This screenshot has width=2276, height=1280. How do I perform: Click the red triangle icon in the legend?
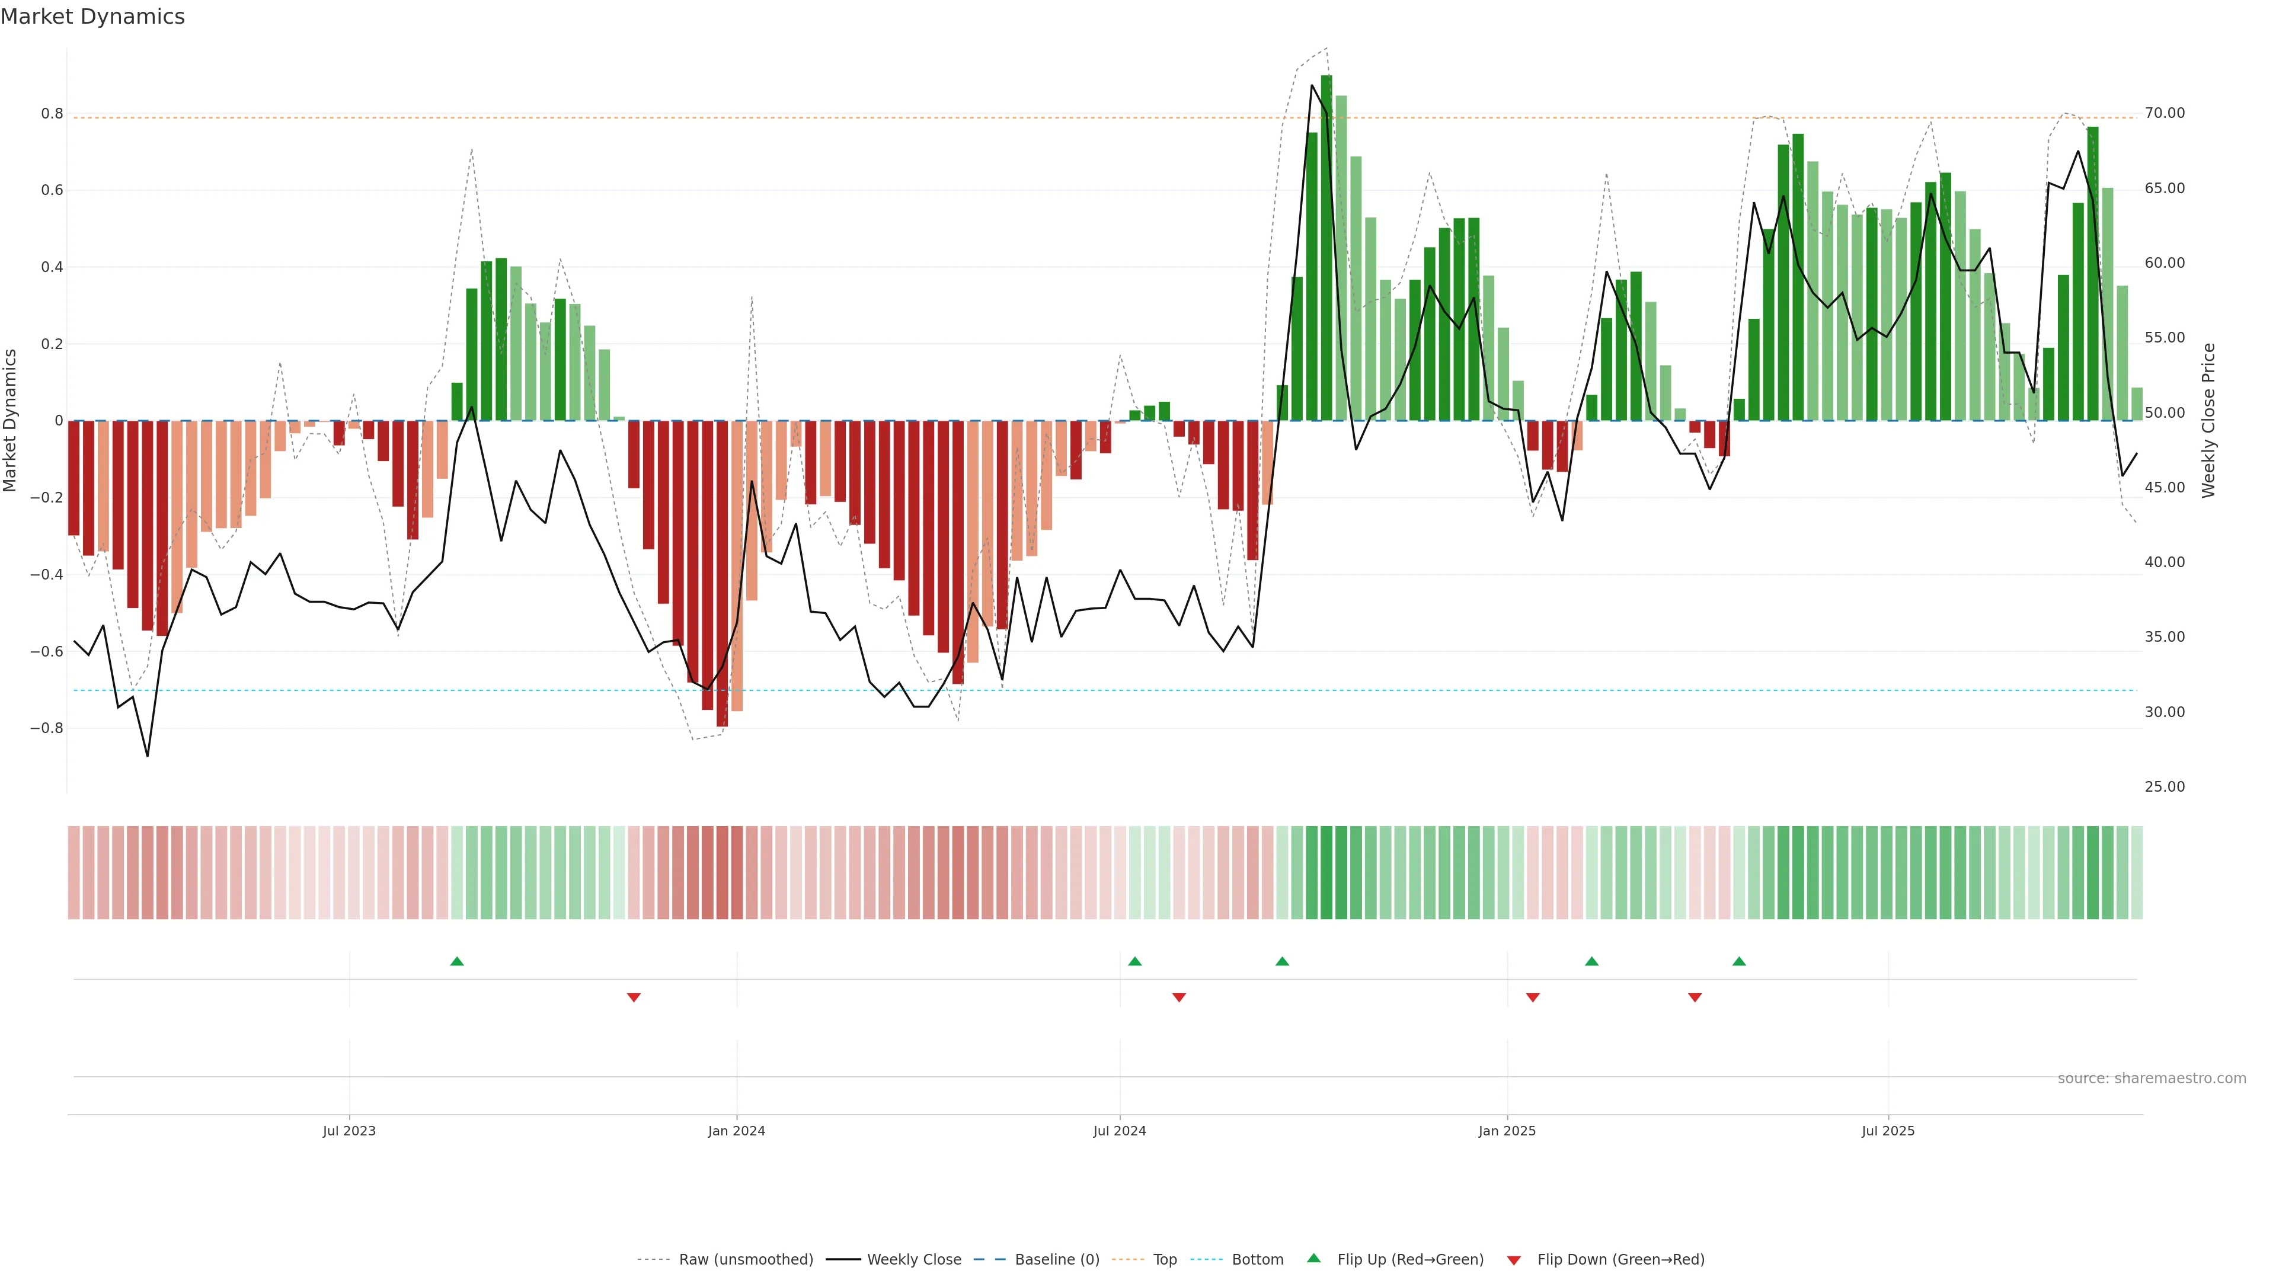[x=1514, y=1260]
